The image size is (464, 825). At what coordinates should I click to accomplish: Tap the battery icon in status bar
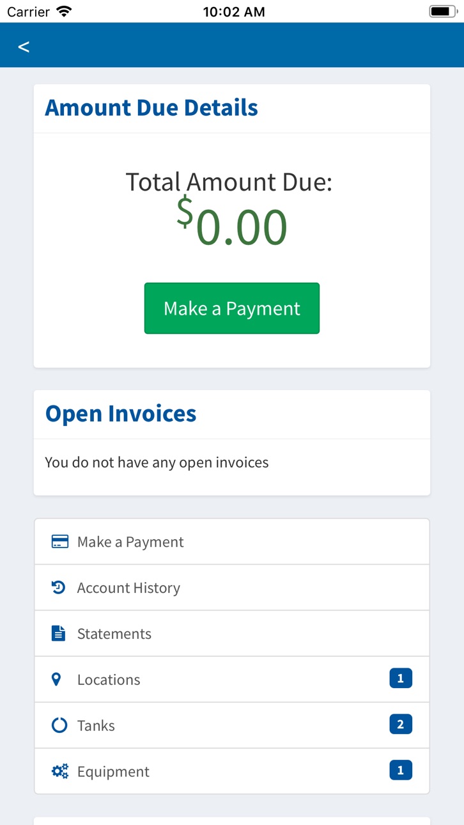pyautogui.click(x=442, y=12)
